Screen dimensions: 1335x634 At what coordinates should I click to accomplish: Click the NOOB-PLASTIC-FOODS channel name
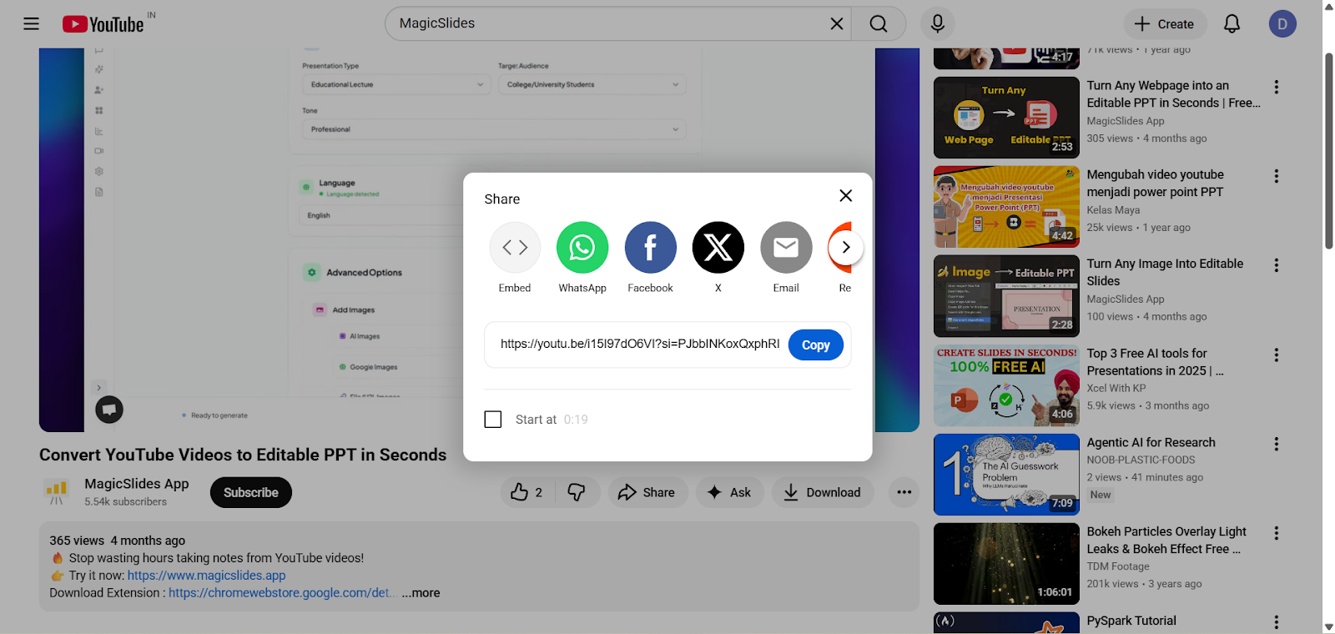pos(1141,460)
